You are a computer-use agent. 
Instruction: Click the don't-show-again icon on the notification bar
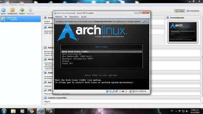click(146, 21)
